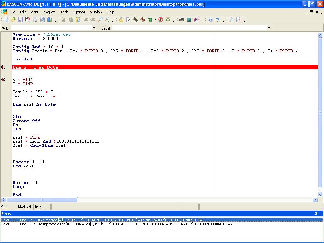Compile program with the yellow compile icon
Screen dimensions: 324x243
(x=121, y=20)
